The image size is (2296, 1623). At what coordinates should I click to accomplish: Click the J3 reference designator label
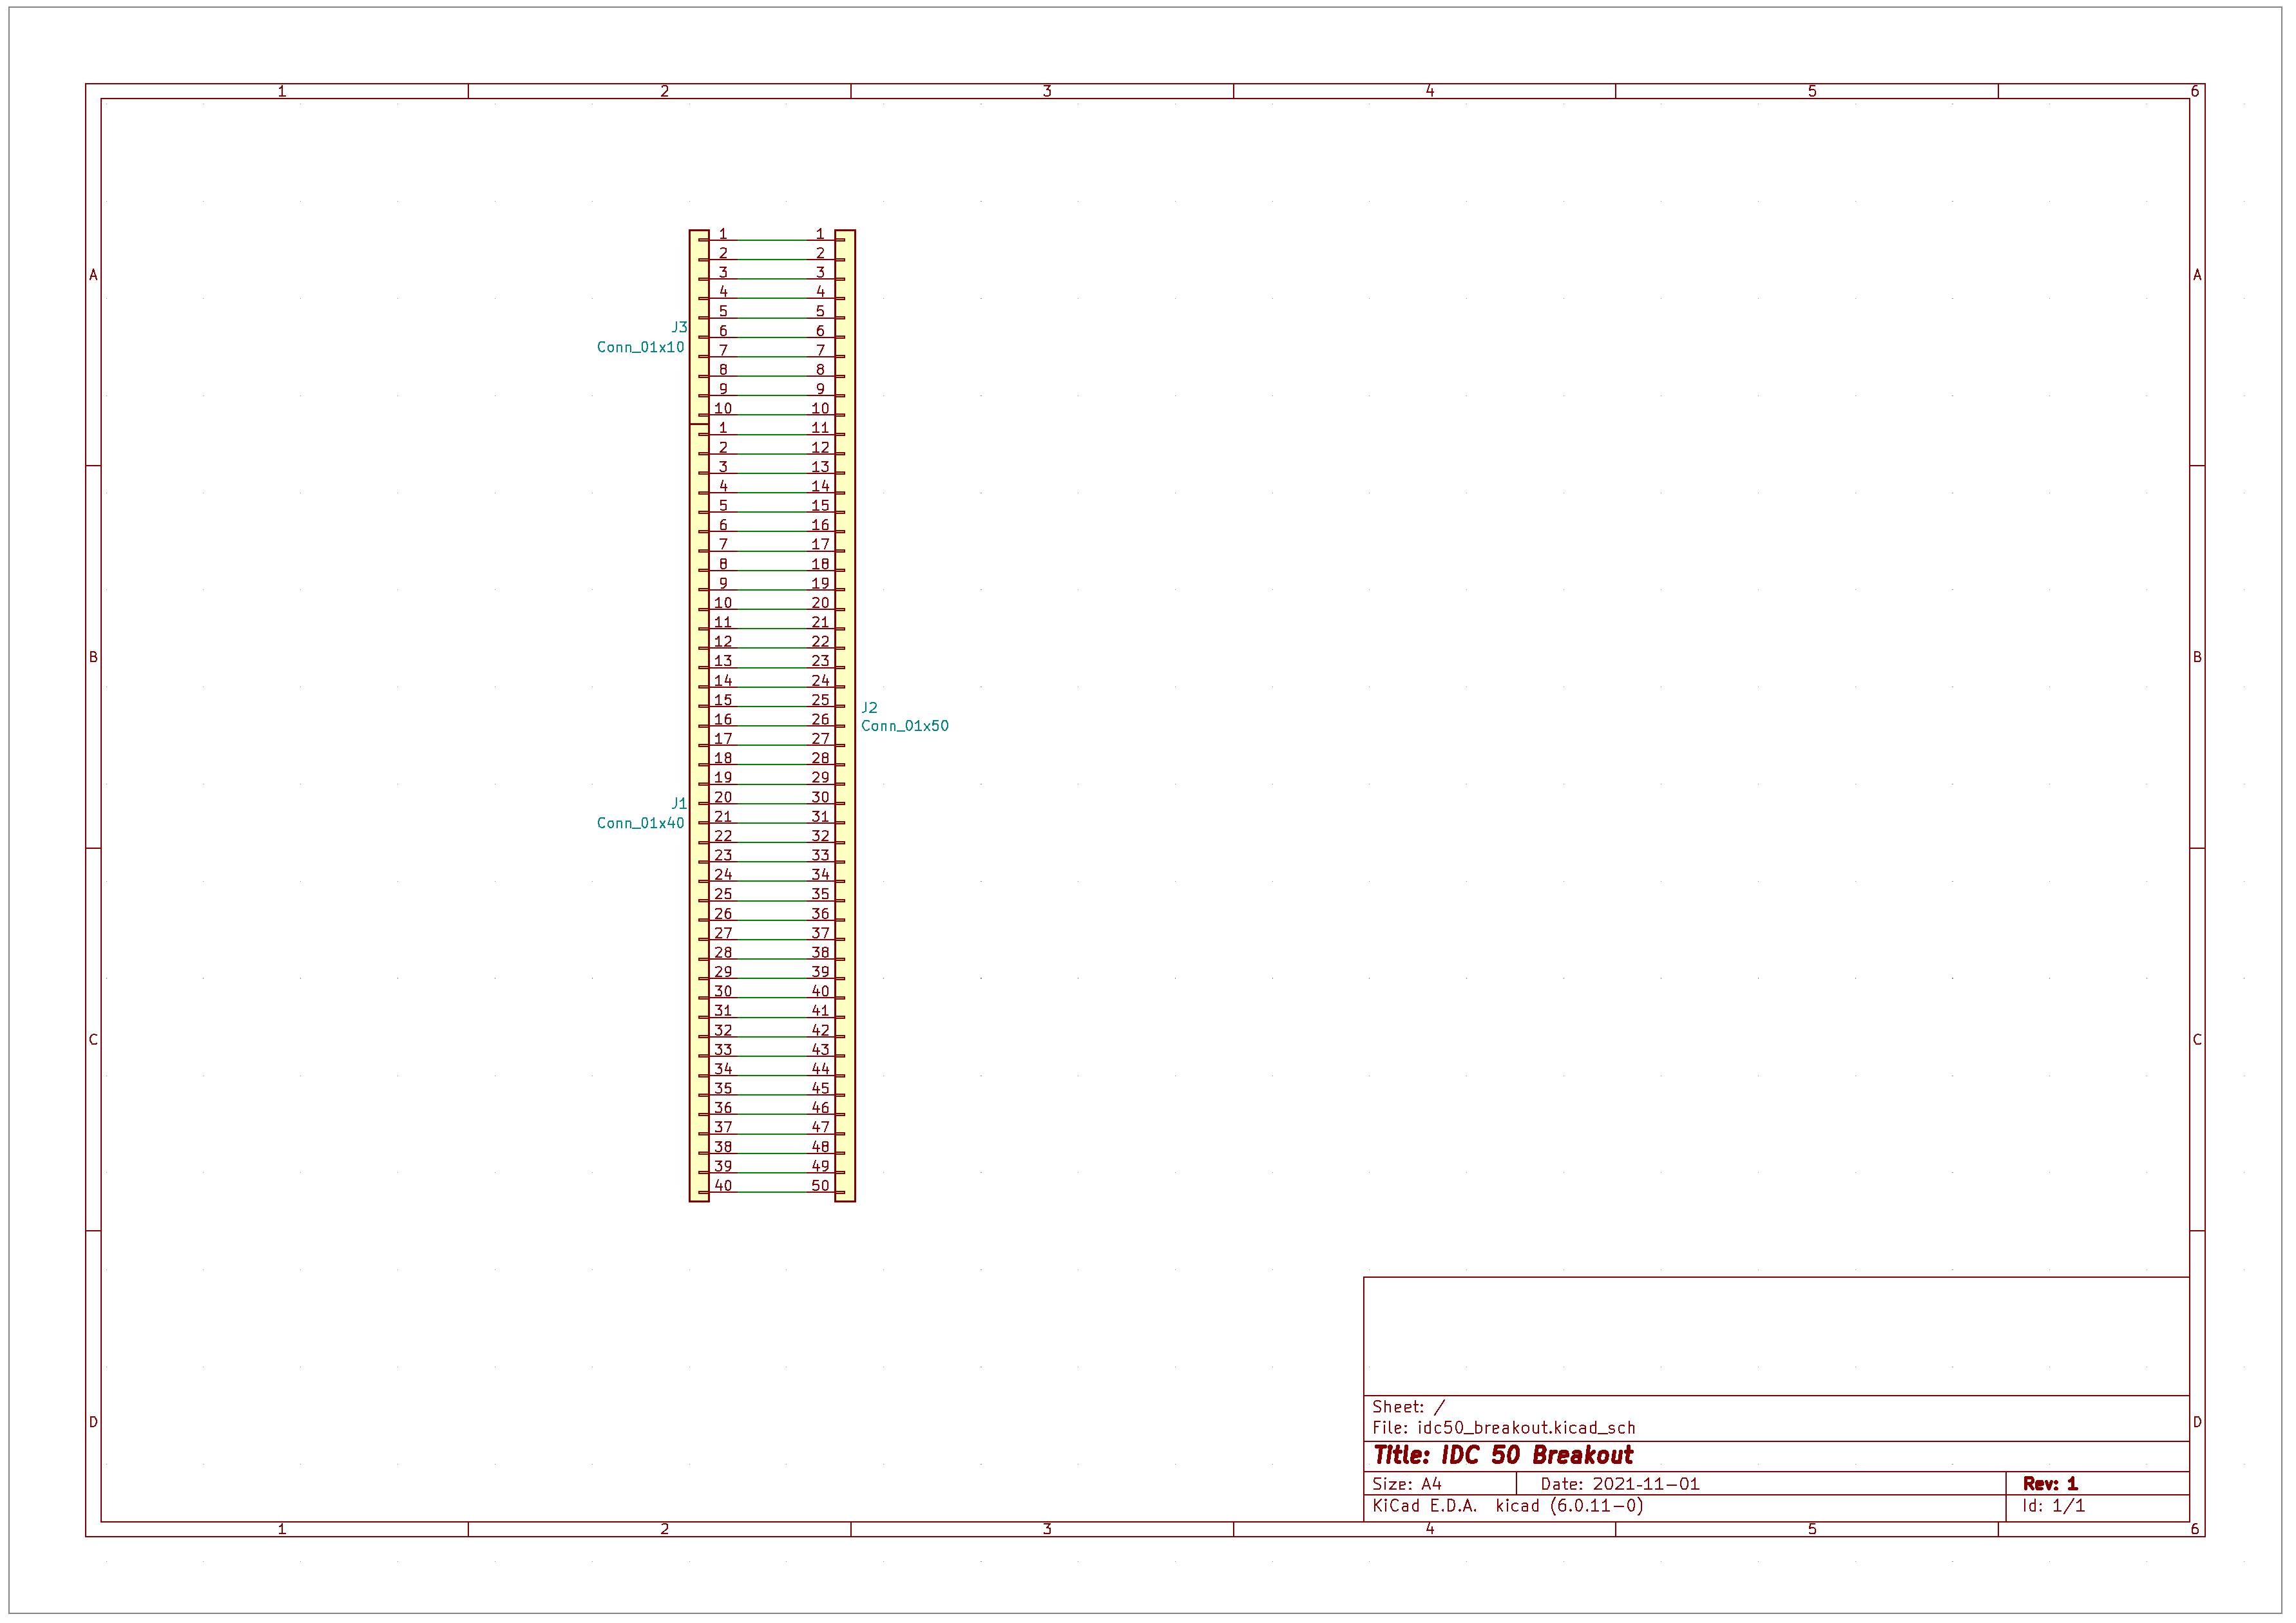tap(679, 327)
